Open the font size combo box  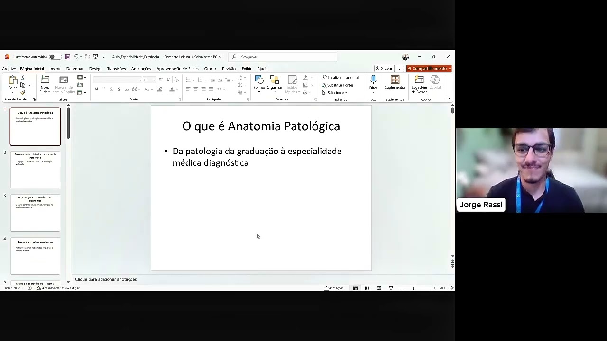149,80
